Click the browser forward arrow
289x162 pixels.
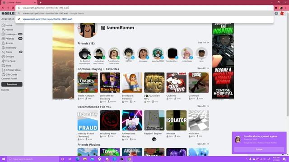8,8
